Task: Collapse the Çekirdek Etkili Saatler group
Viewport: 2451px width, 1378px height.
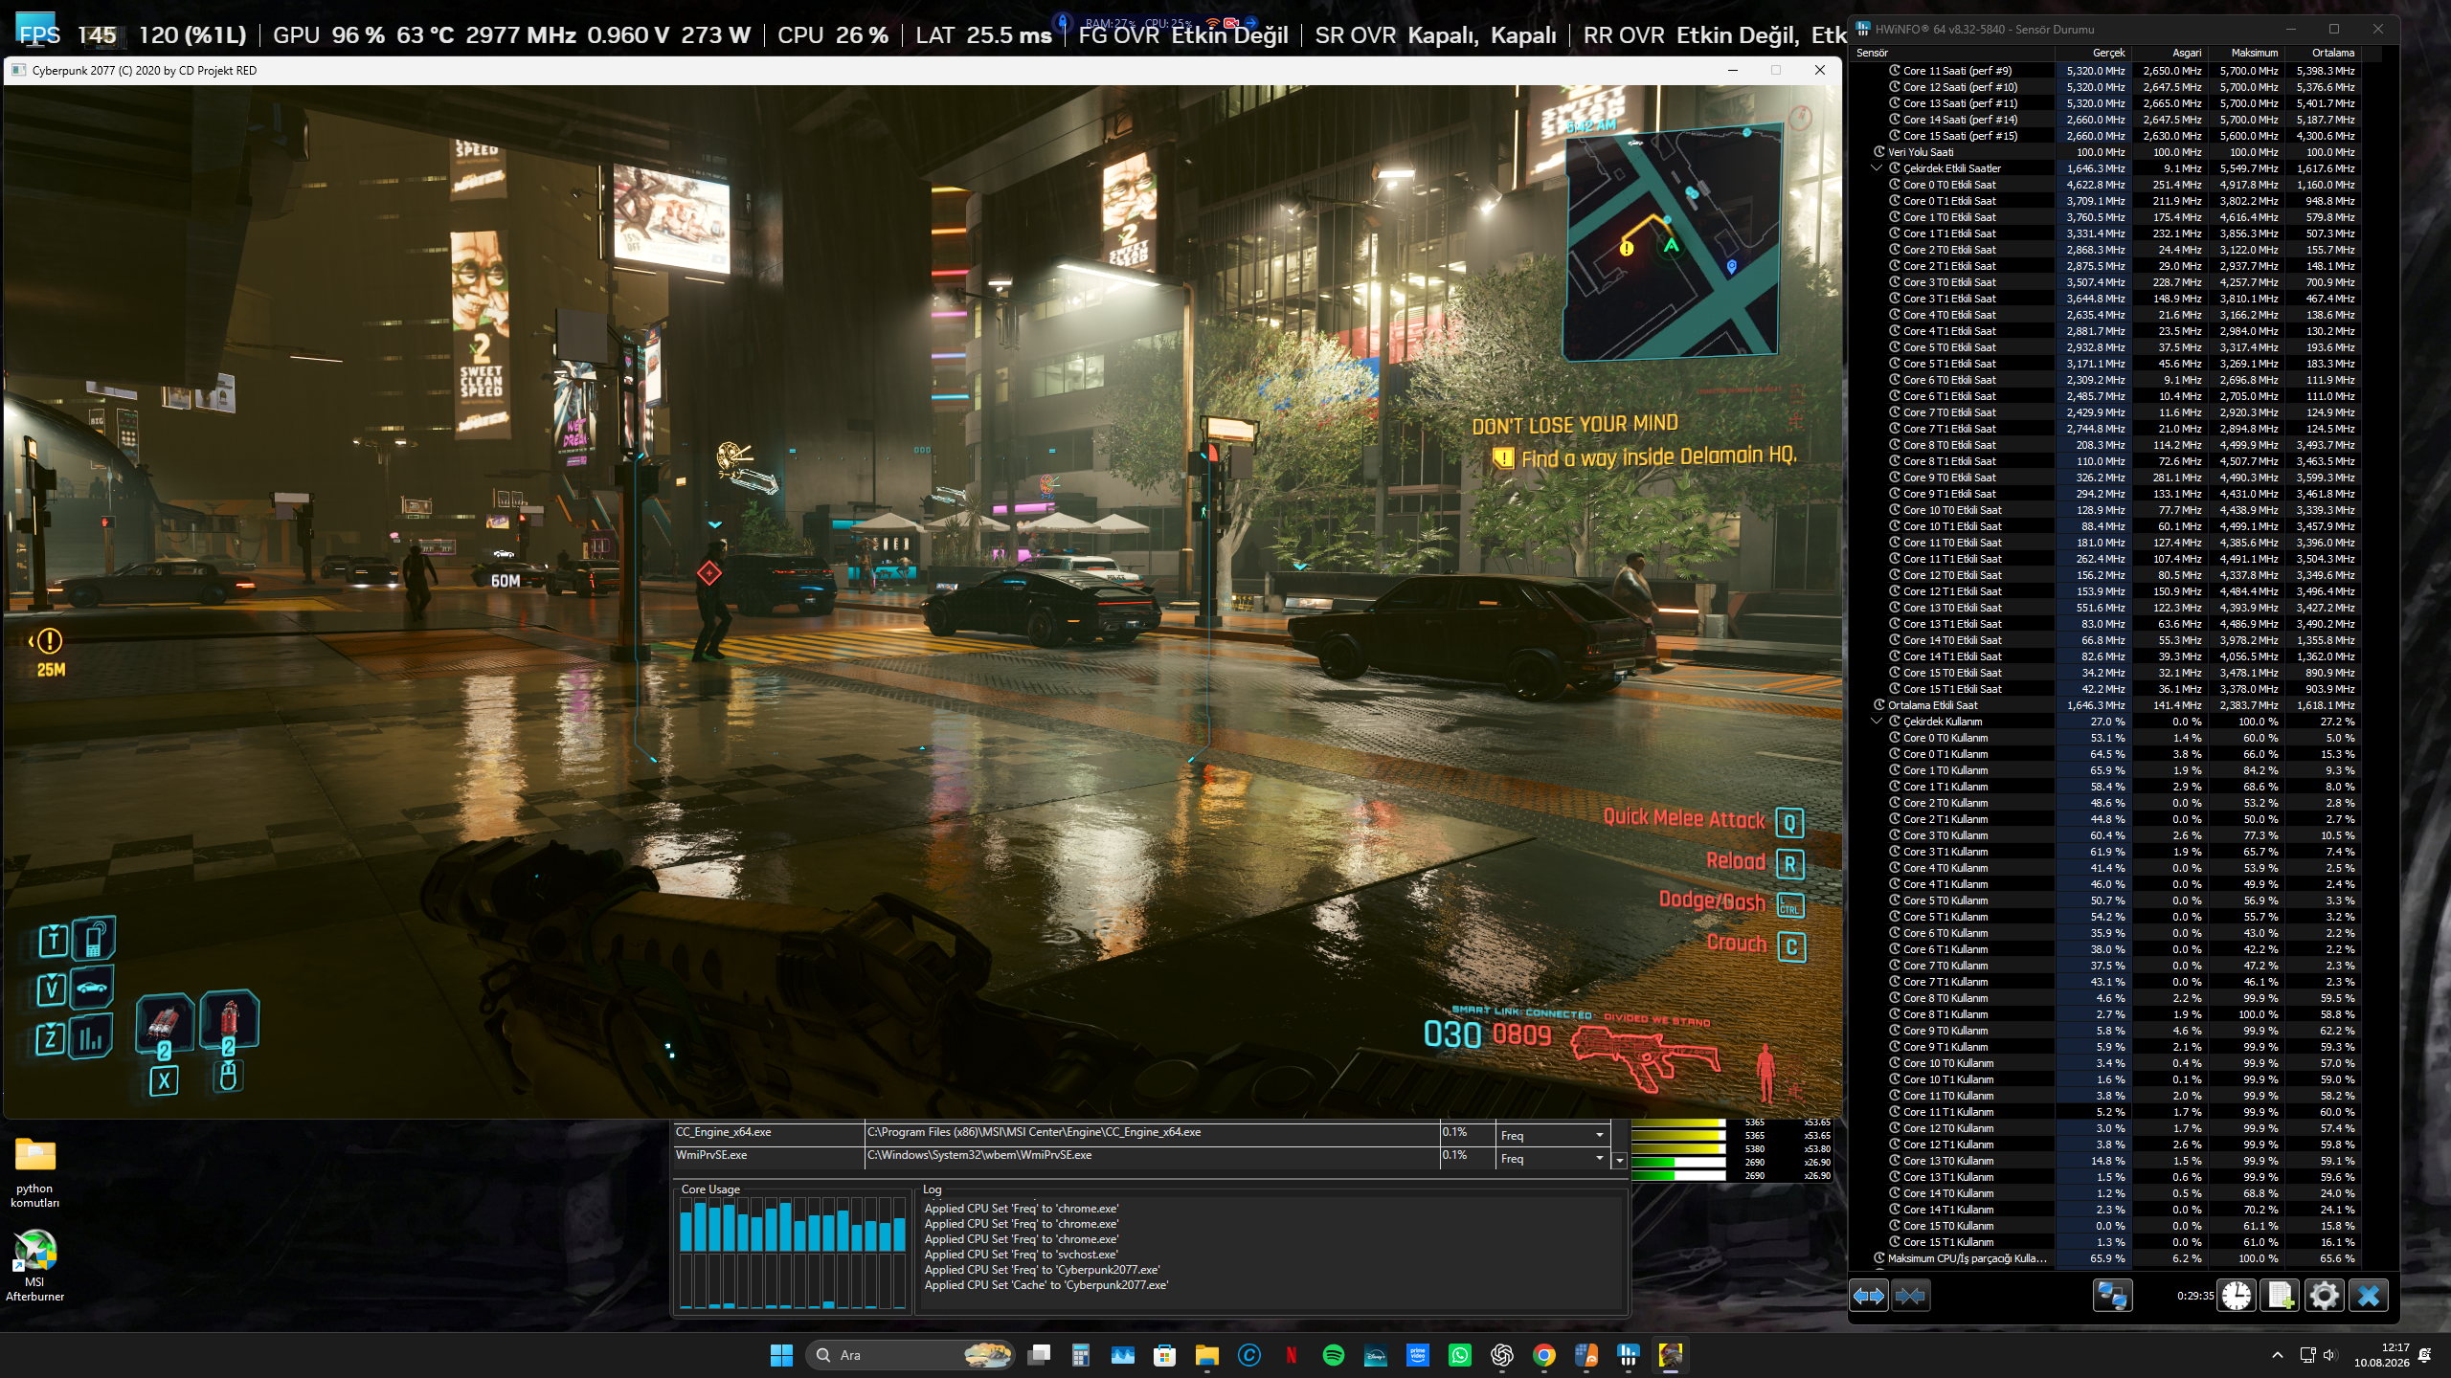Action: pyautogui.click(x=1877, y=168)
